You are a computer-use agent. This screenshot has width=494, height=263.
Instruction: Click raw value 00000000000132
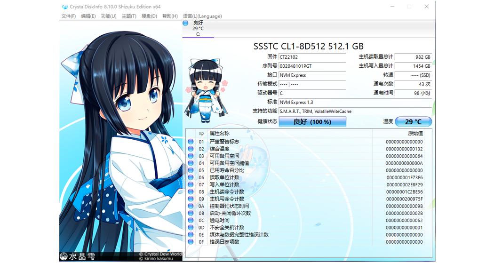coord(404,149)
